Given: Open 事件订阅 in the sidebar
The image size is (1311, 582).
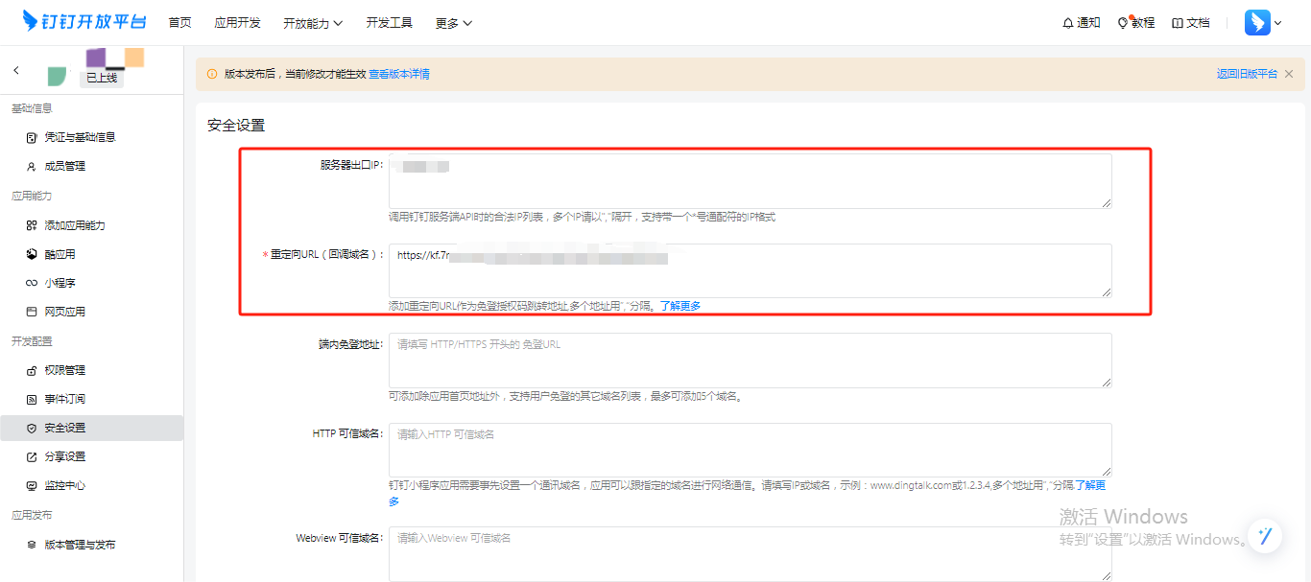Looking at the screenshot, I should [64, 399].
